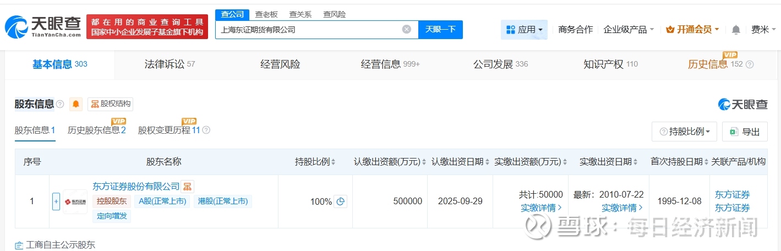Click the 东方证券 company logo thumbnail
Viewport: 781px width, 251px height.
(x=75, y=201)
